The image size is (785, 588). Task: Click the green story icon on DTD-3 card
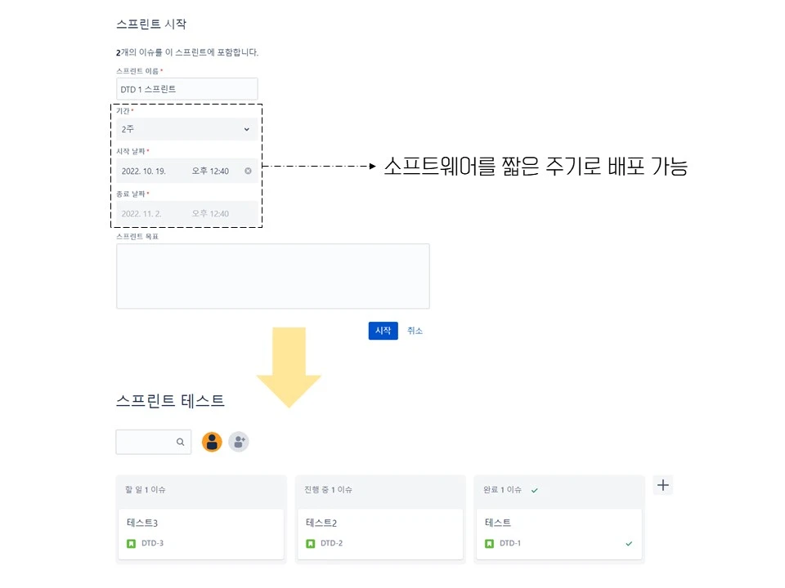129,543
